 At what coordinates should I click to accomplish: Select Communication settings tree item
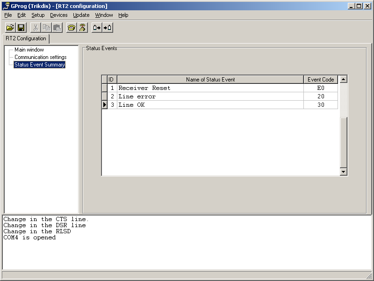coord(40,57)
